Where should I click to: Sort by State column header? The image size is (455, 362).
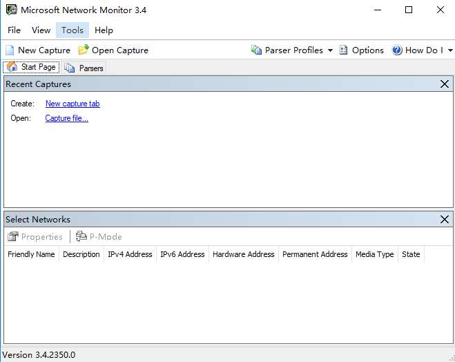click(x=411, y=254)
